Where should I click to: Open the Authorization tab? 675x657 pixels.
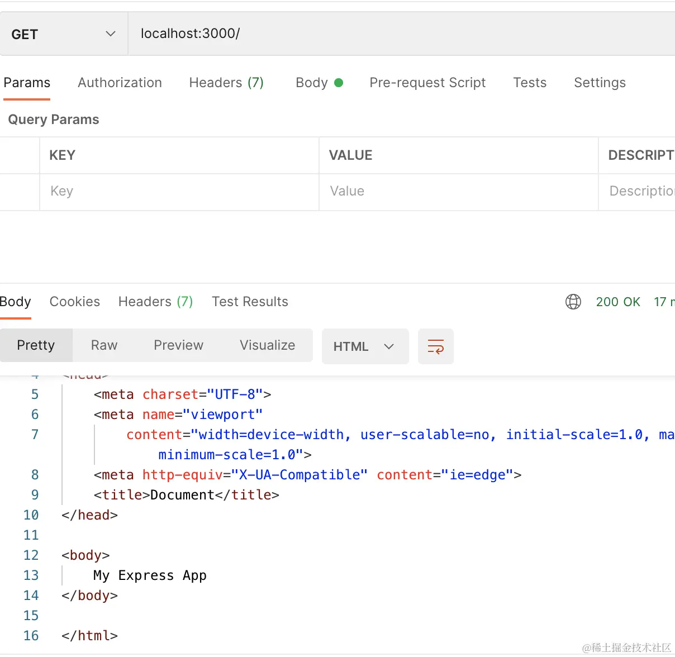(120, 83)
